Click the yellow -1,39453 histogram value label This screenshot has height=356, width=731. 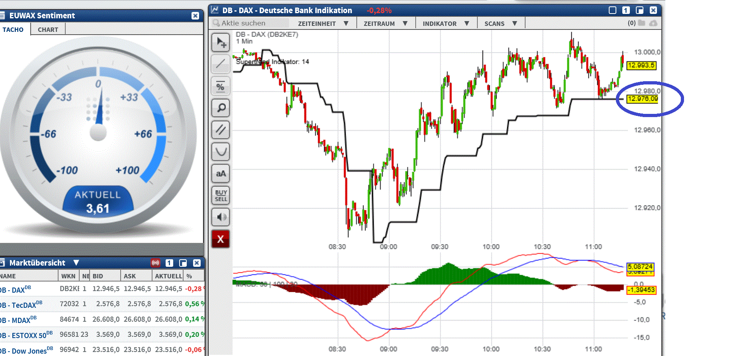pos(641,290)
